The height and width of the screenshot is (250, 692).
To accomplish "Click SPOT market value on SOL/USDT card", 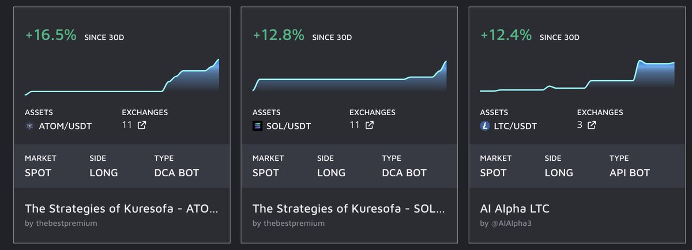I will tap(266, 172).
